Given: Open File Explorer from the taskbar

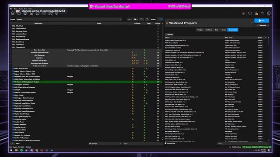Looking at the screenshot, I should pos(16,150).
